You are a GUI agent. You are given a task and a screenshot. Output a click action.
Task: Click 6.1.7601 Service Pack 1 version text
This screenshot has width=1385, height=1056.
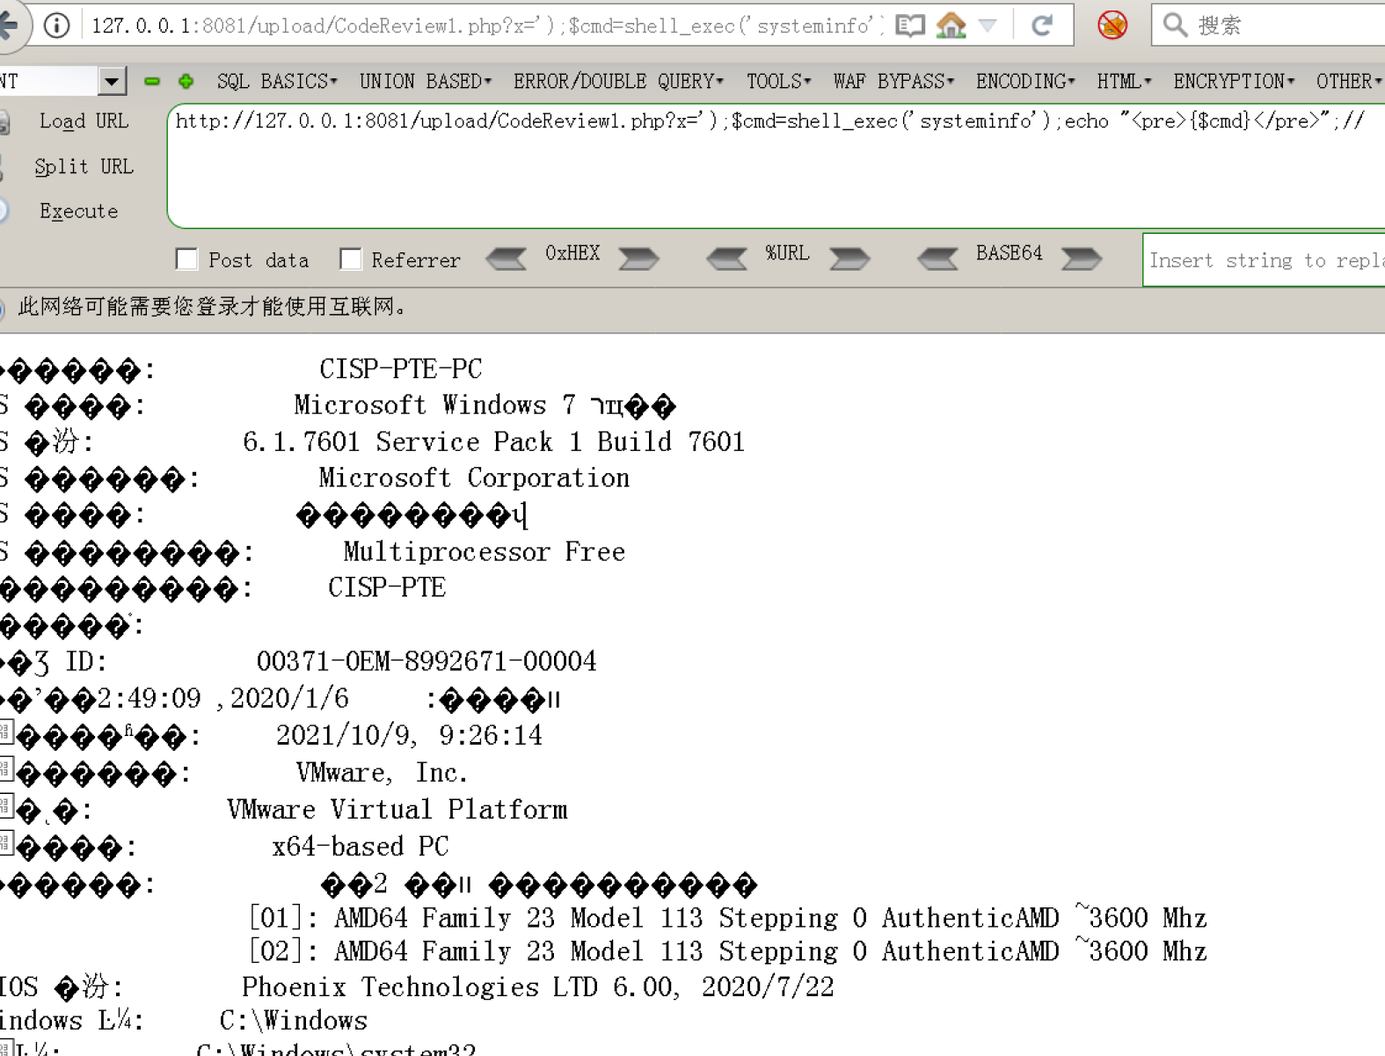pos(493,441)
